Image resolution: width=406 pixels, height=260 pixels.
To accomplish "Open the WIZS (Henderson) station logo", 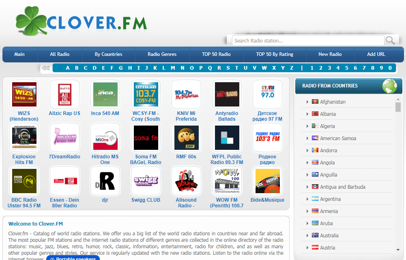I will [24, 94].
